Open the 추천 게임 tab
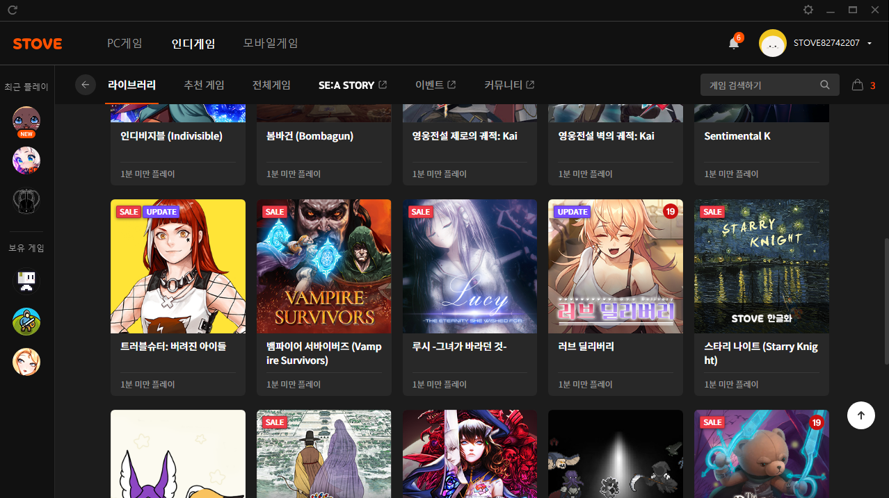Viewport: 889px width, 498px height. tap(204, 85)
